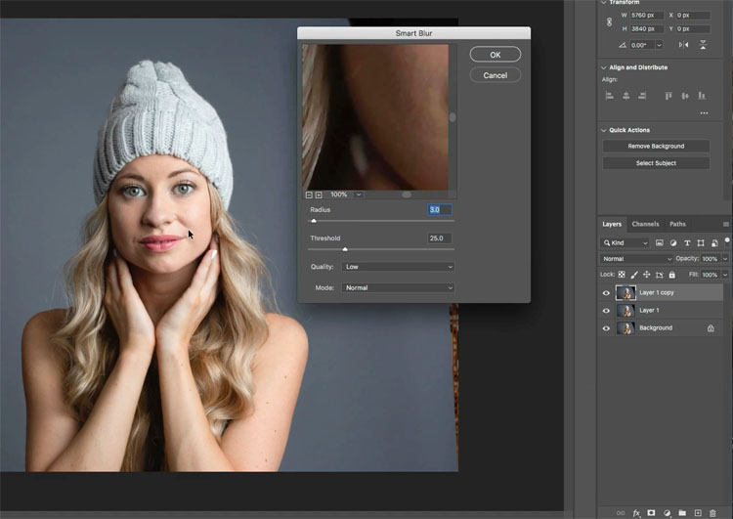The image size is (733, 519).
Task: Toggle the layer filtering on/off switch
Action: click(x=727, y=240)
